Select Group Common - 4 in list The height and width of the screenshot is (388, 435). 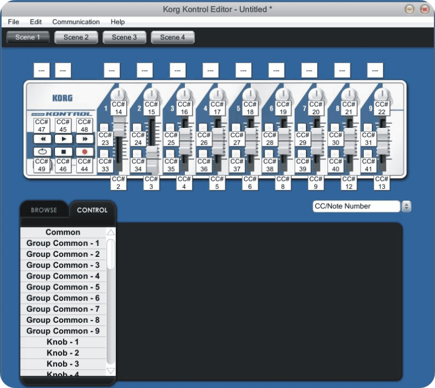(x=63, y=276)
